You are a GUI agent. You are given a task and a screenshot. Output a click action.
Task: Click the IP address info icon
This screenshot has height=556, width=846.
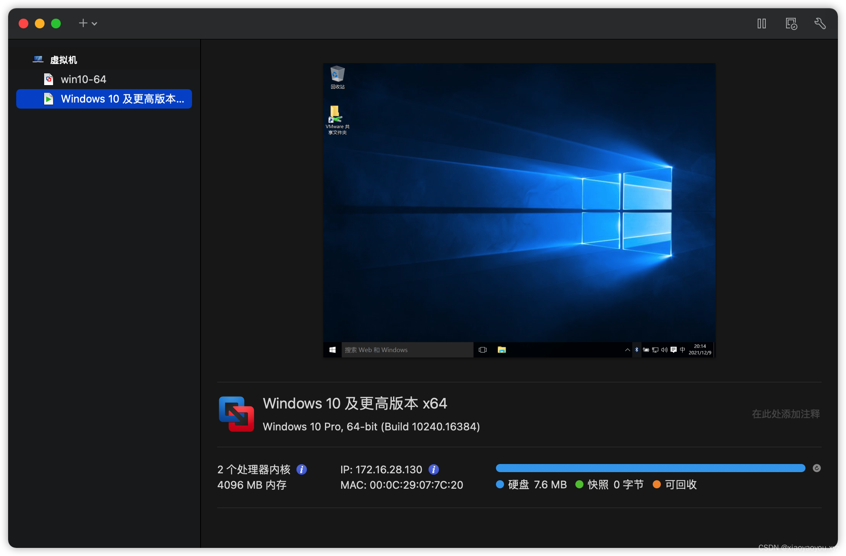coord(434,469)
